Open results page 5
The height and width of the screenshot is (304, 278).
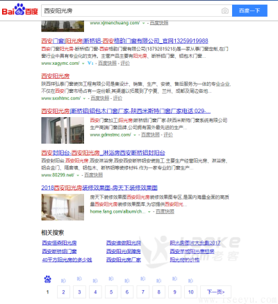pos(111,292)
